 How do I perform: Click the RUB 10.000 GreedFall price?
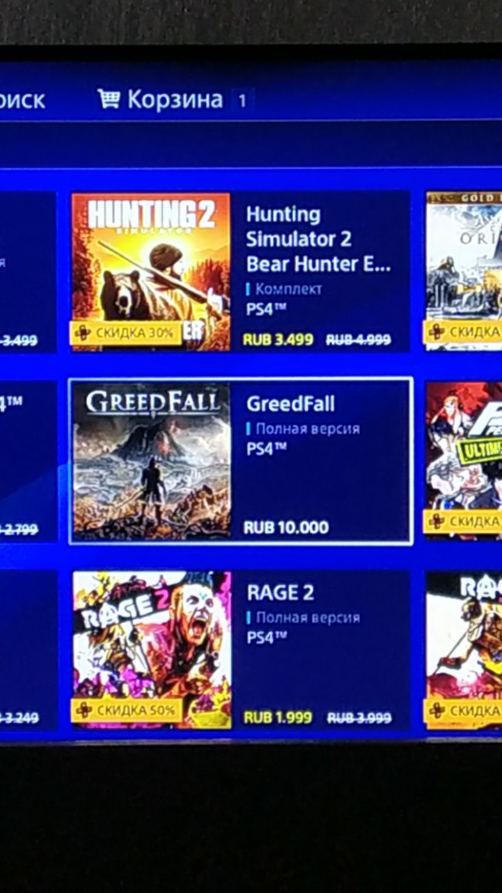286,527
